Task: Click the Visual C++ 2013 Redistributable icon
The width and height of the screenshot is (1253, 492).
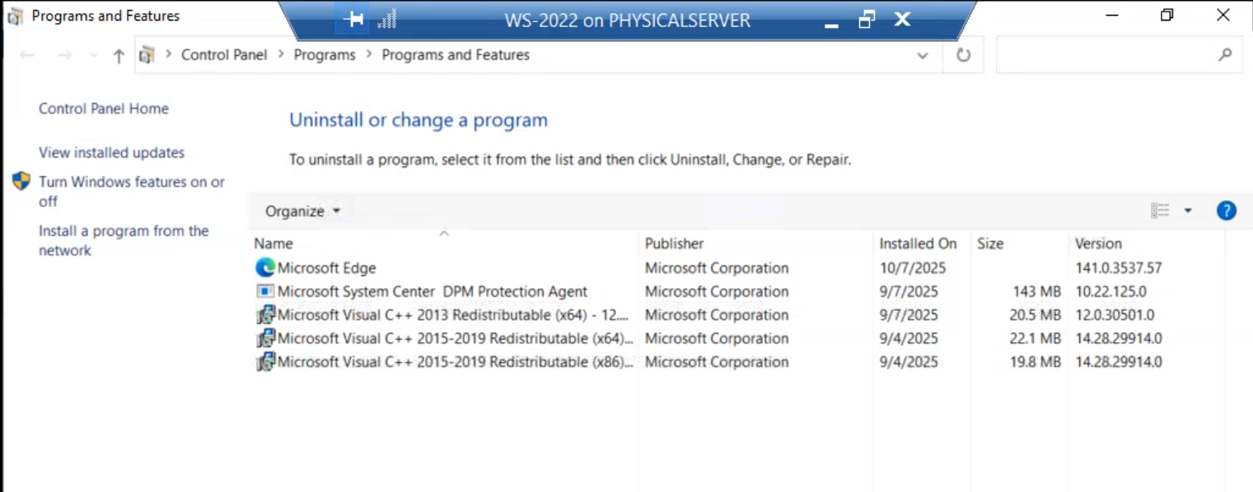Action: click(x=264, y=315)
